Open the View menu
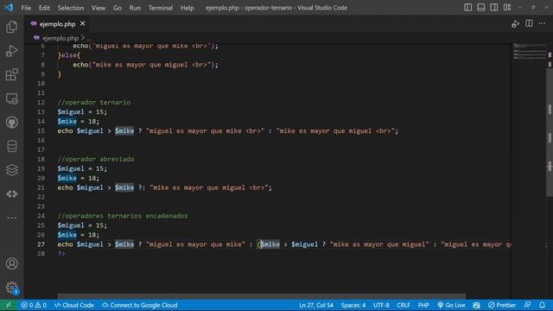 tap(99, 8)
